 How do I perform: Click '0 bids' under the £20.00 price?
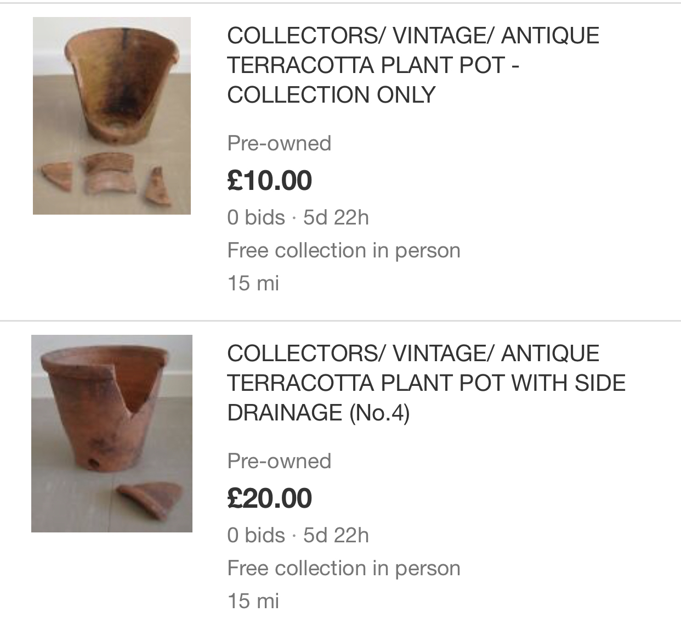coord(256,535)
